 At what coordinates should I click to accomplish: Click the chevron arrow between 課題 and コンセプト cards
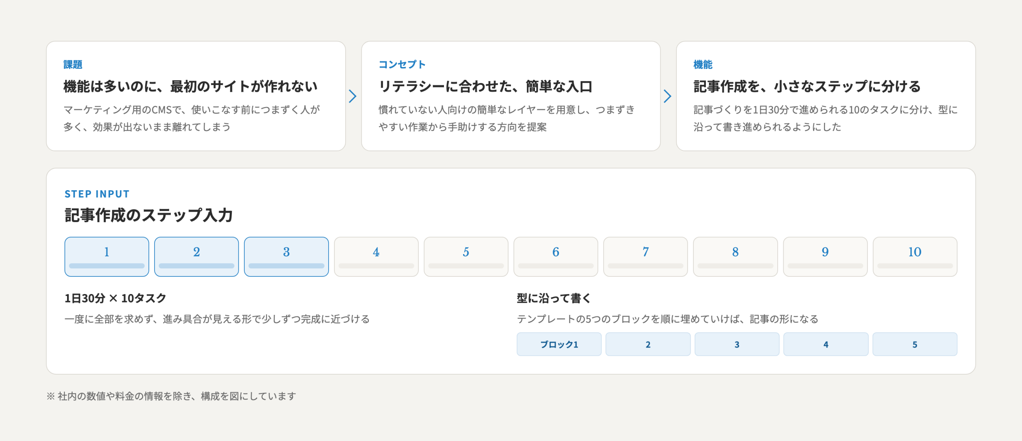click(353, 96)
